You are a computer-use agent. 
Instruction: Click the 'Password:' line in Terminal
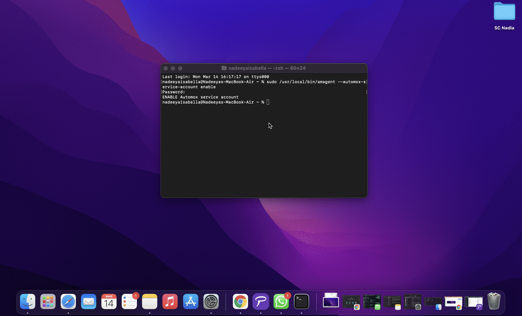point(174,92)
